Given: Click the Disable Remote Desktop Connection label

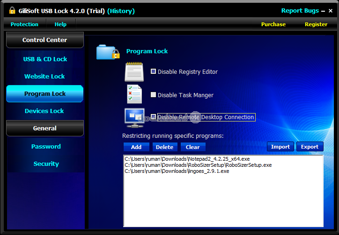Looking at the screenshot, I should click(x=206, y=117).
